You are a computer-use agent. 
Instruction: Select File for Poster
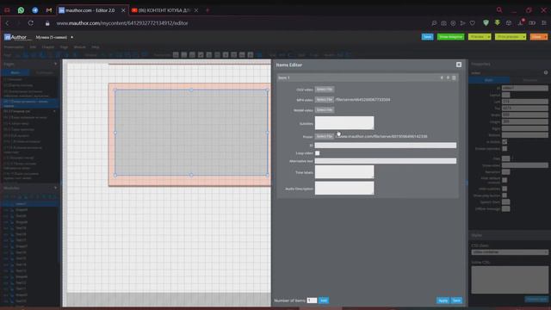pyautogui.click(x=325, y=136)
